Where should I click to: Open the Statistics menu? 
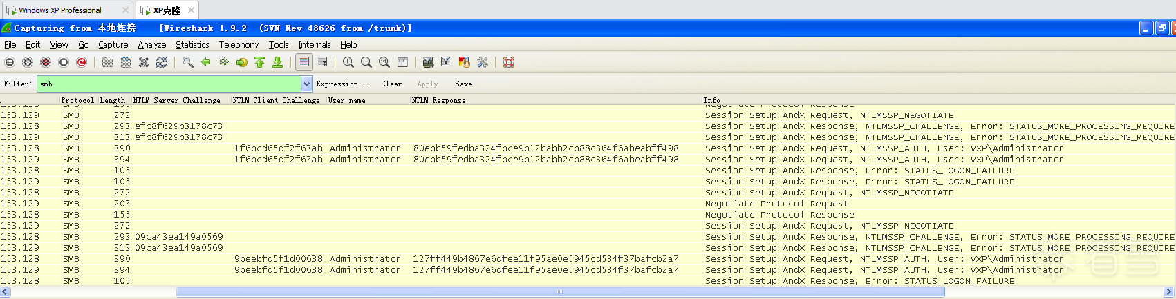192,44
